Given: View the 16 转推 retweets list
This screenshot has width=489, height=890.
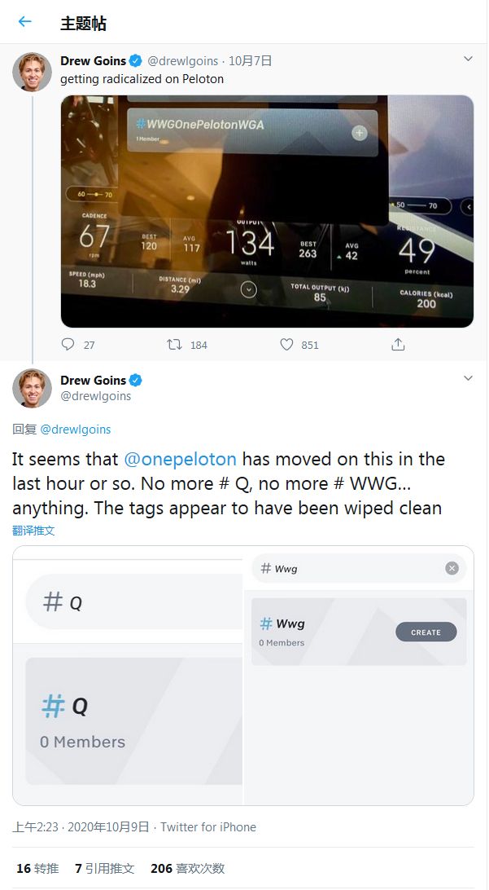Looking at the screenshot, I should pos(37,869).
